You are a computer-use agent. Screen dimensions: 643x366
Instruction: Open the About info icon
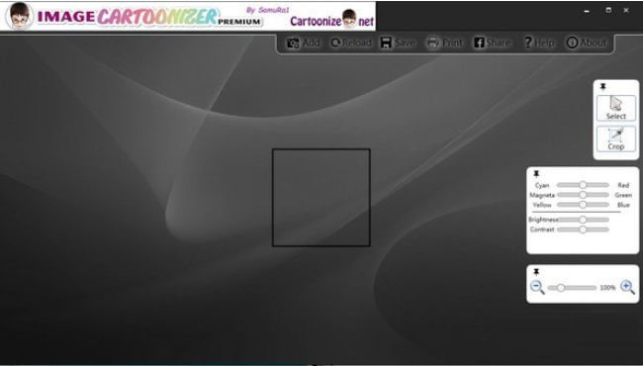[572, 43]
